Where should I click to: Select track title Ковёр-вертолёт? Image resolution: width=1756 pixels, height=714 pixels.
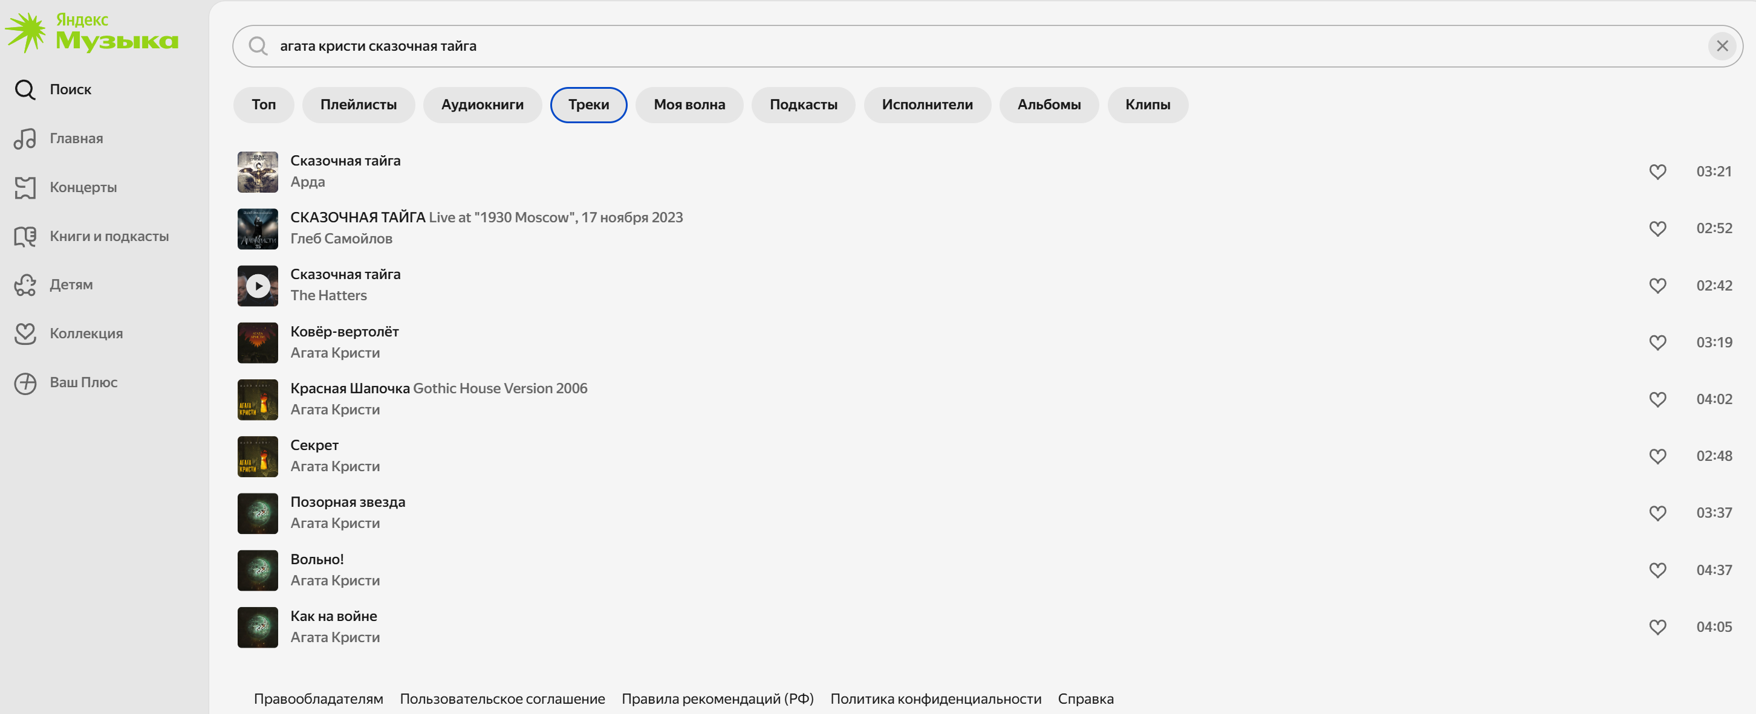345,332
